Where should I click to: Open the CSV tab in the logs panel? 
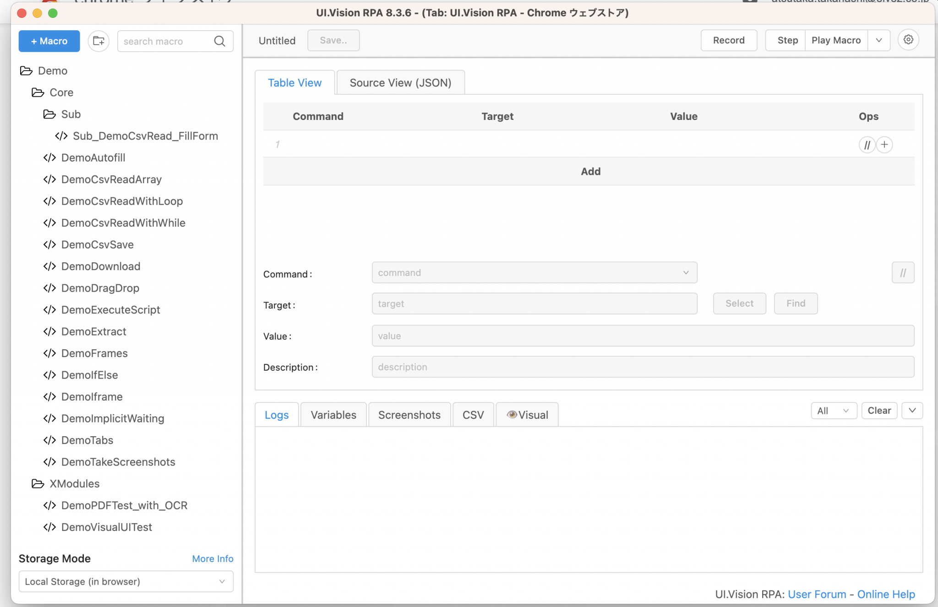click(x=473, y=414)
